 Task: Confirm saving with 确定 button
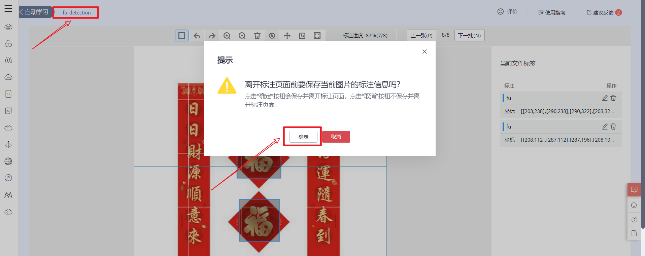click(x=303, y=137)
